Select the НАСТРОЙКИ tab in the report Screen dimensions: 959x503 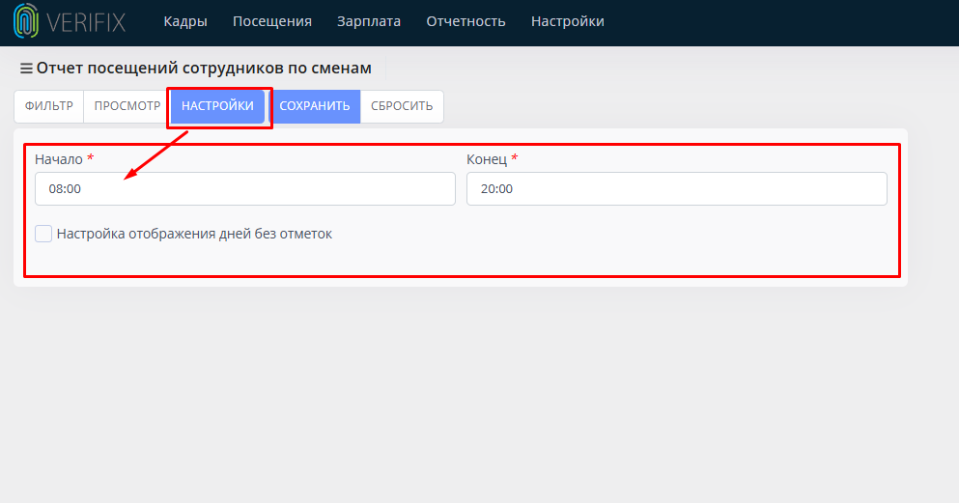[x=217, y=106]
